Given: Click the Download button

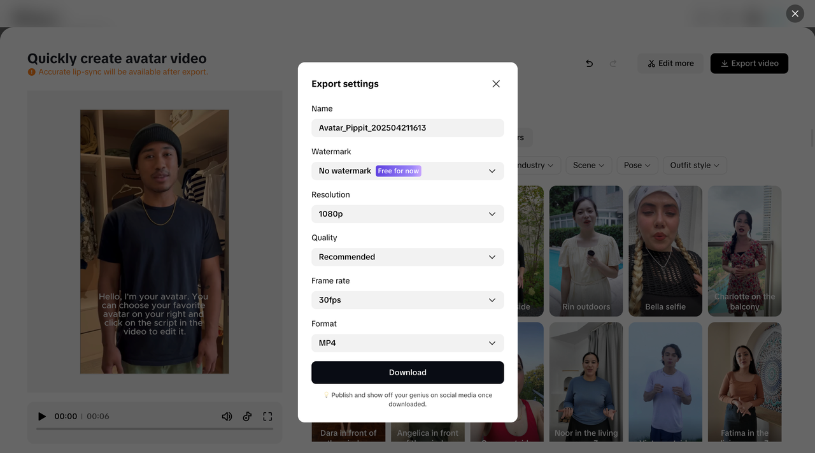Looking at the screenshot, I should 407,372.
